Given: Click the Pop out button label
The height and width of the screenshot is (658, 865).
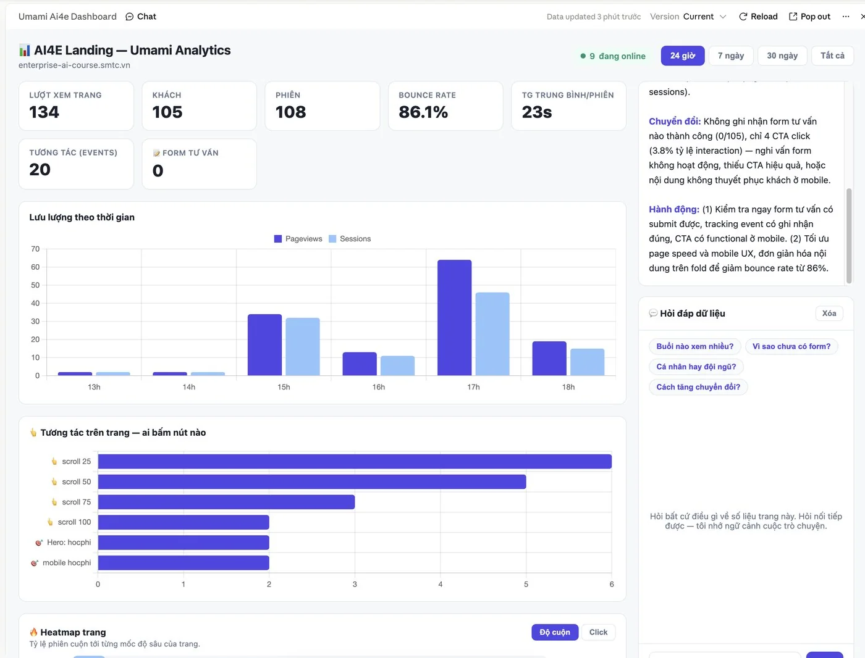Looking at the screenshot, I should click(816, 17).
